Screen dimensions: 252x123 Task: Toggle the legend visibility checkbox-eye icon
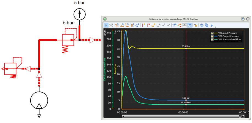pyautogui.click(x=189, y=25)
